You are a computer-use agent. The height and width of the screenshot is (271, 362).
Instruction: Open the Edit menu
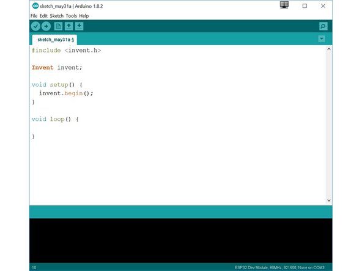pos(43,16)
